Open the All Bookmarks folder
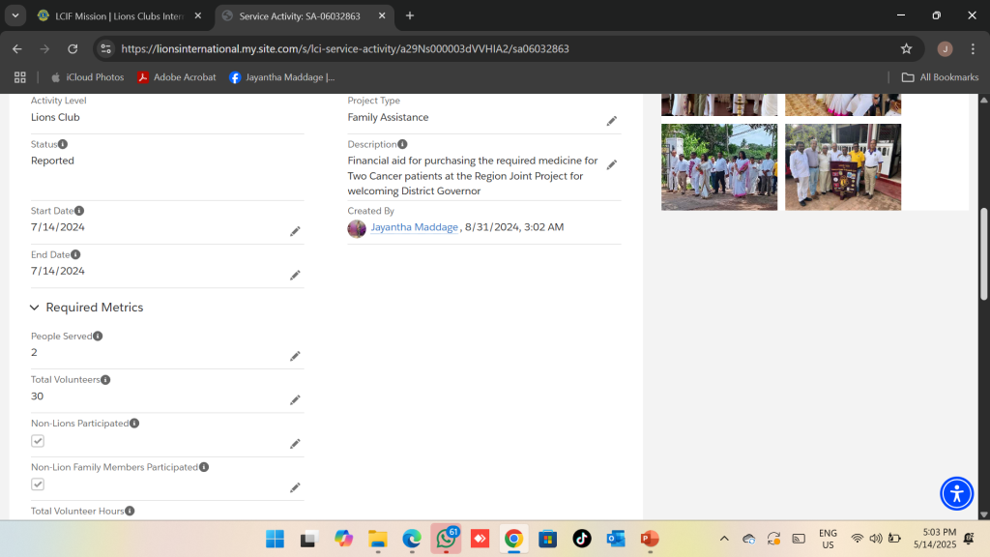Image resolution: width=990 pixels, height=557 pixels. pos(940,77)
